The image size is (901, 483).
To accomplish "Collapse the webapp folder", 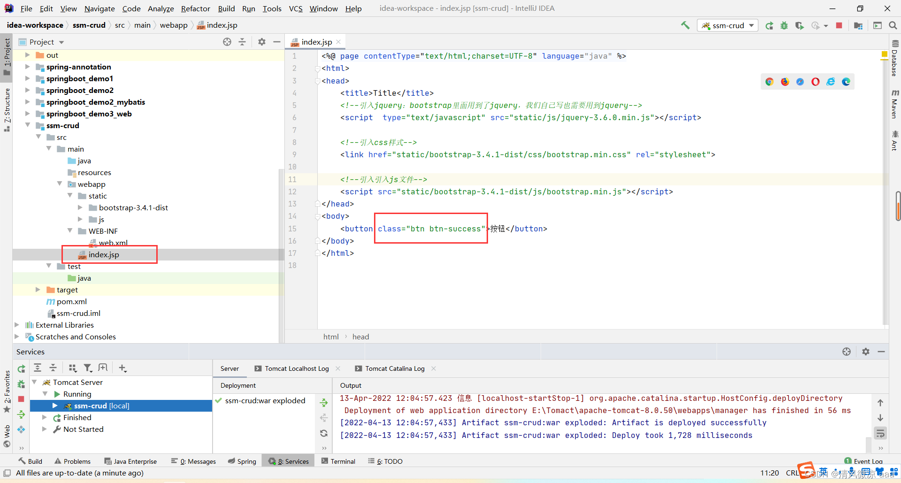I will point(60,184).
